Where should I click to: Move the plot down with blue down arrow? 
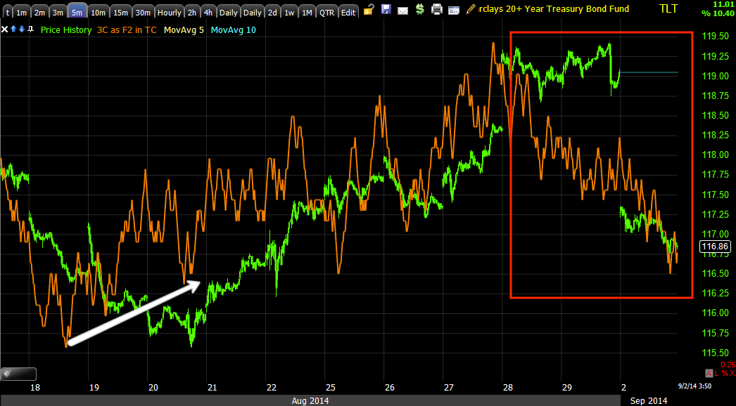coord(22,30)
